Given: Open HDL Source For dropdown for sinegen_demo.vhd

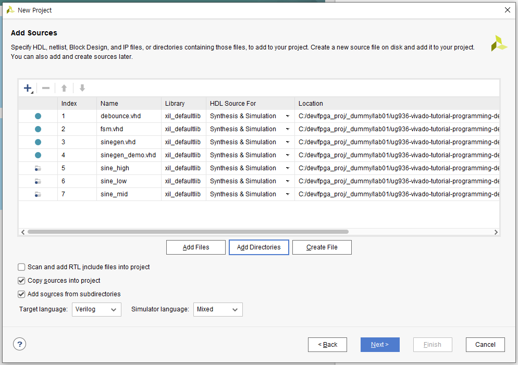Looking at the screenshot, I should pos(288,155).
